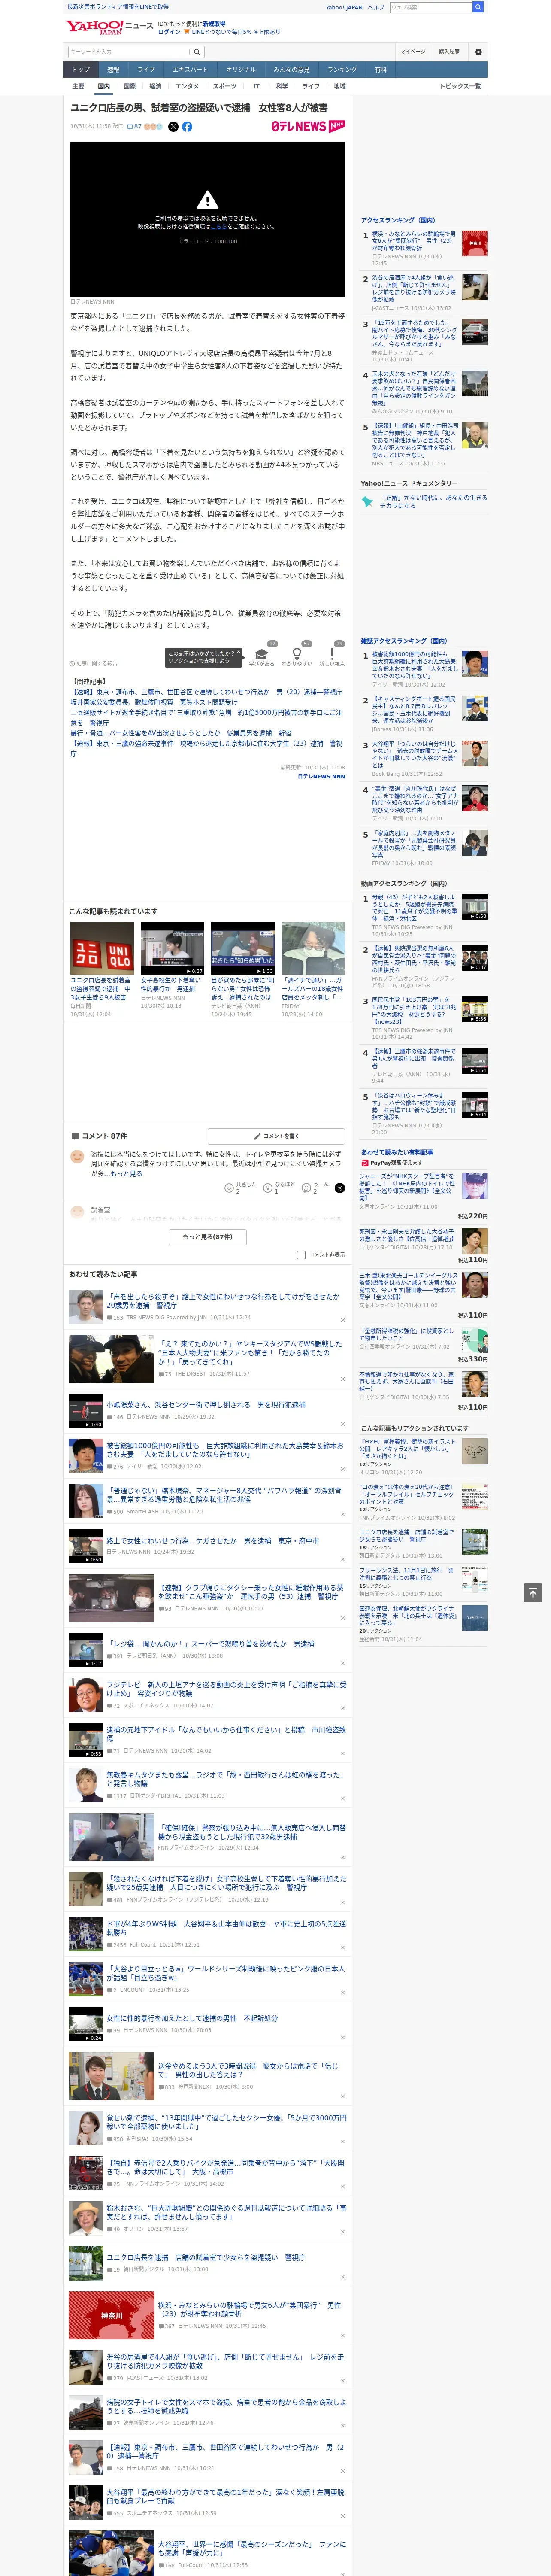This screenshot has width=551, height=2576.
Task: Share article on Facebook
Action: (x=187, y=127)
